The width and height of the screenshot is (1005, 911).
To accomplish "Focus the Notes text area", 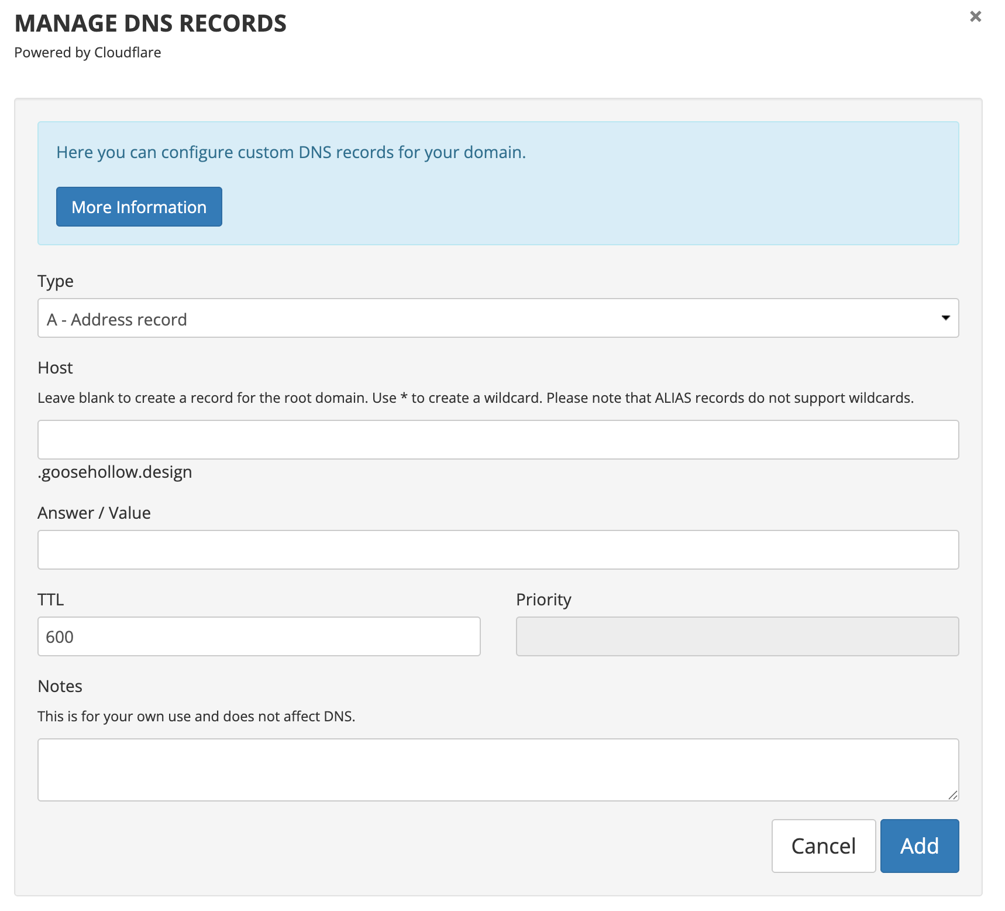I will point(497,769).
